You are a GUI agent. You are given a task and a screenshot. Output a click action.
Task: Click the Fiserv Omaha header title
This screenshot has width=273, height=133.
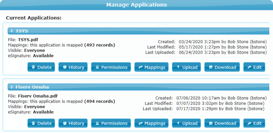point(32,87)
